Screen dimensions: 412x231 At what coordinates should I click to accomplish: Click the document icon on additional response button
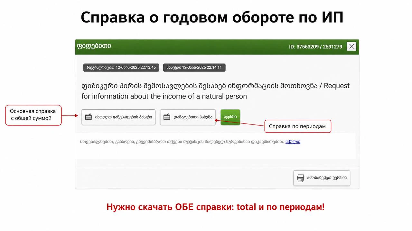[x=167, y=117]
